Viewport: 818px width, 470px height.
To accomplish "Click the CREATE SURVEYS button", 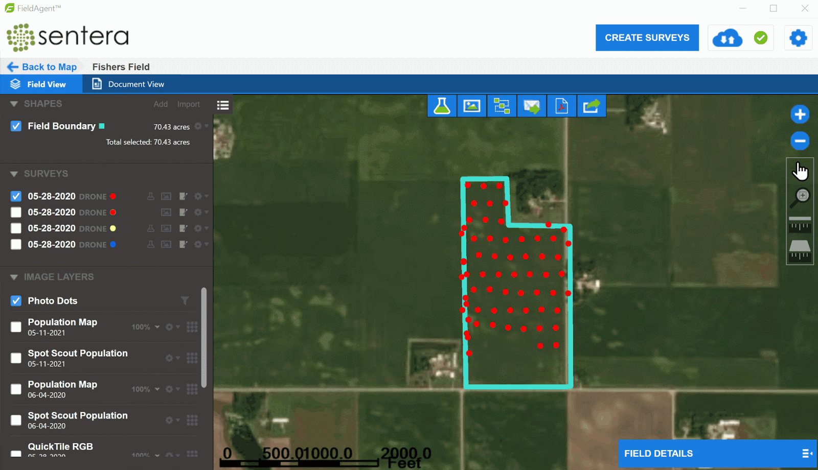I will 647,38.
